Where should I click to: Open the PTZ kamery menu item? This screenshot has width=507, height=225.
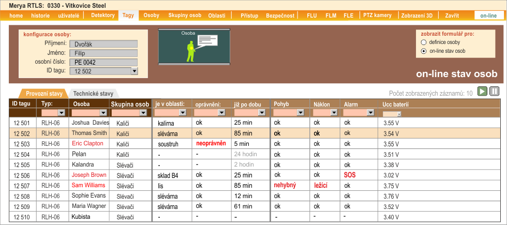[x=377, y=15]
